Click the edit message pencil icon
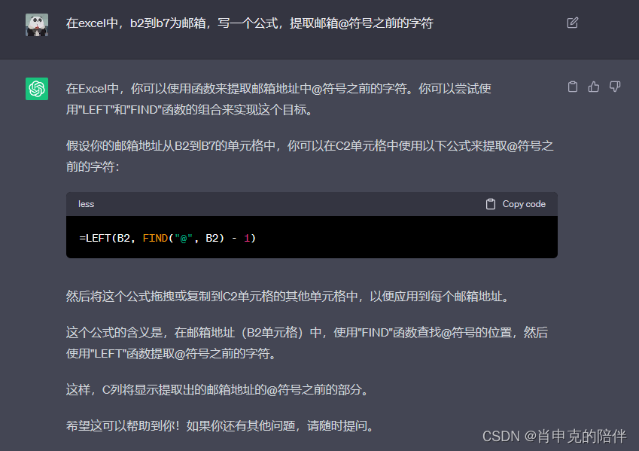Screen dimensions: 639x451 tap(572, 23)
